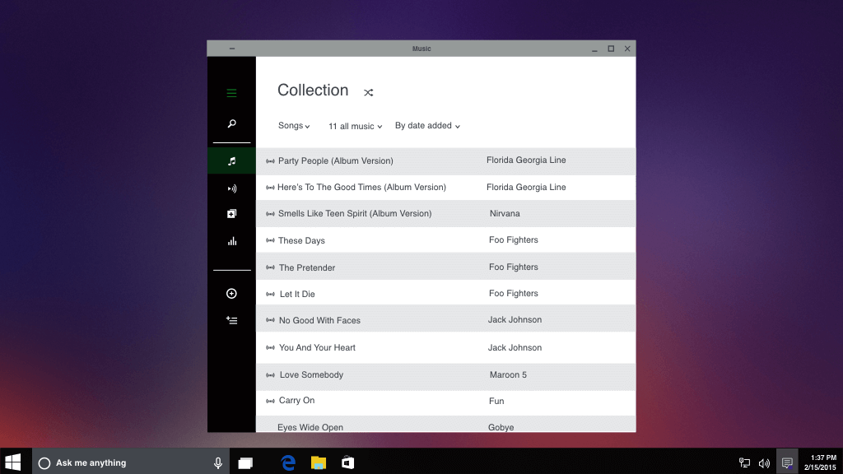The width and height of the screenshot is (843, 474).
Task: Open the Action Center notification icon
Action: [787, 462]
